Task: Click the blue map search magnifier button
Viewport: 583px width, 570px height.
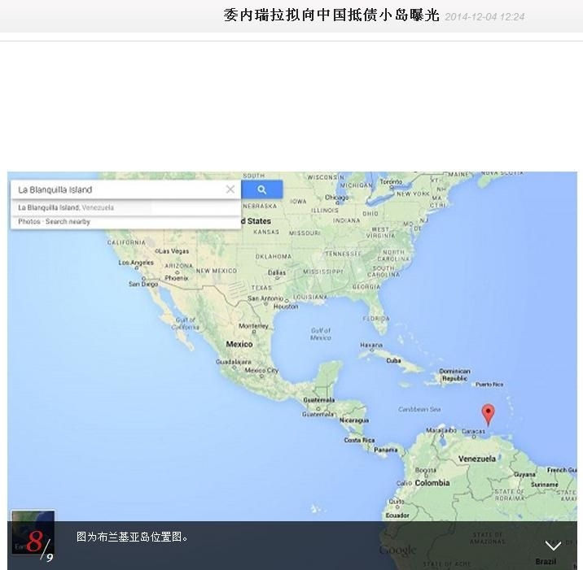Action: click(x=261, y=189)
